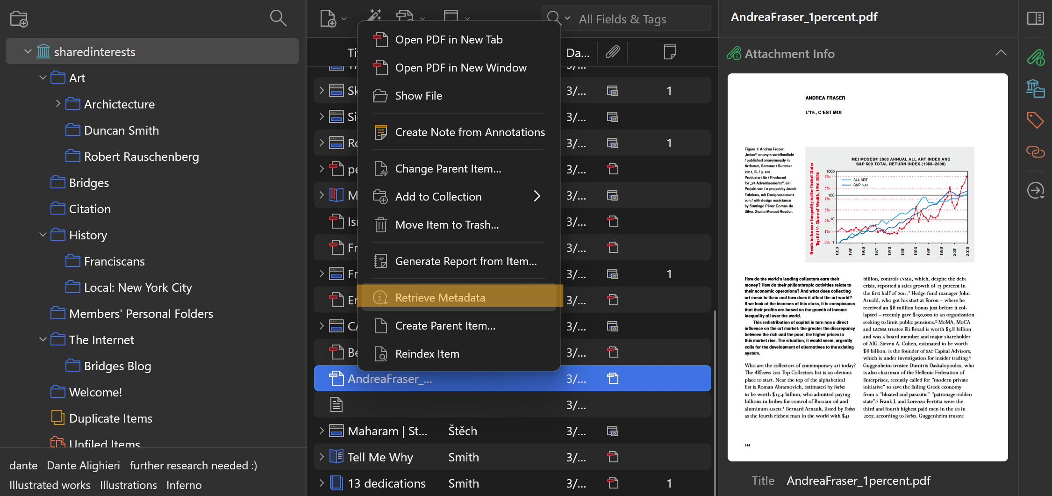This screenshot has width=1052, height=496.
Task: Open the Related section icon in sidebar
Action: pos(1035,152)
